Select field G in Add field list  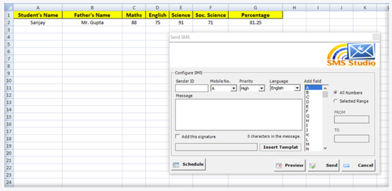pos(314,116)
